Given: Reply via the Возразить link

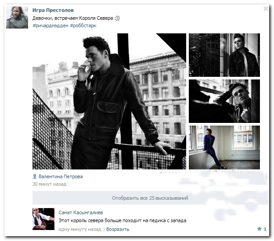Looking at the screenshot, I should pyautogui.click(x=118, y=229).
